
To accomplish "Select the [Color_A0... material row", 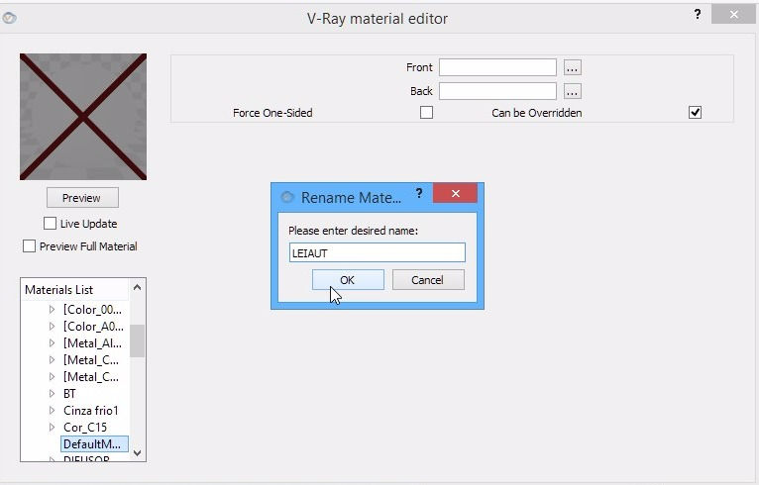I will [x=93, y=327].
